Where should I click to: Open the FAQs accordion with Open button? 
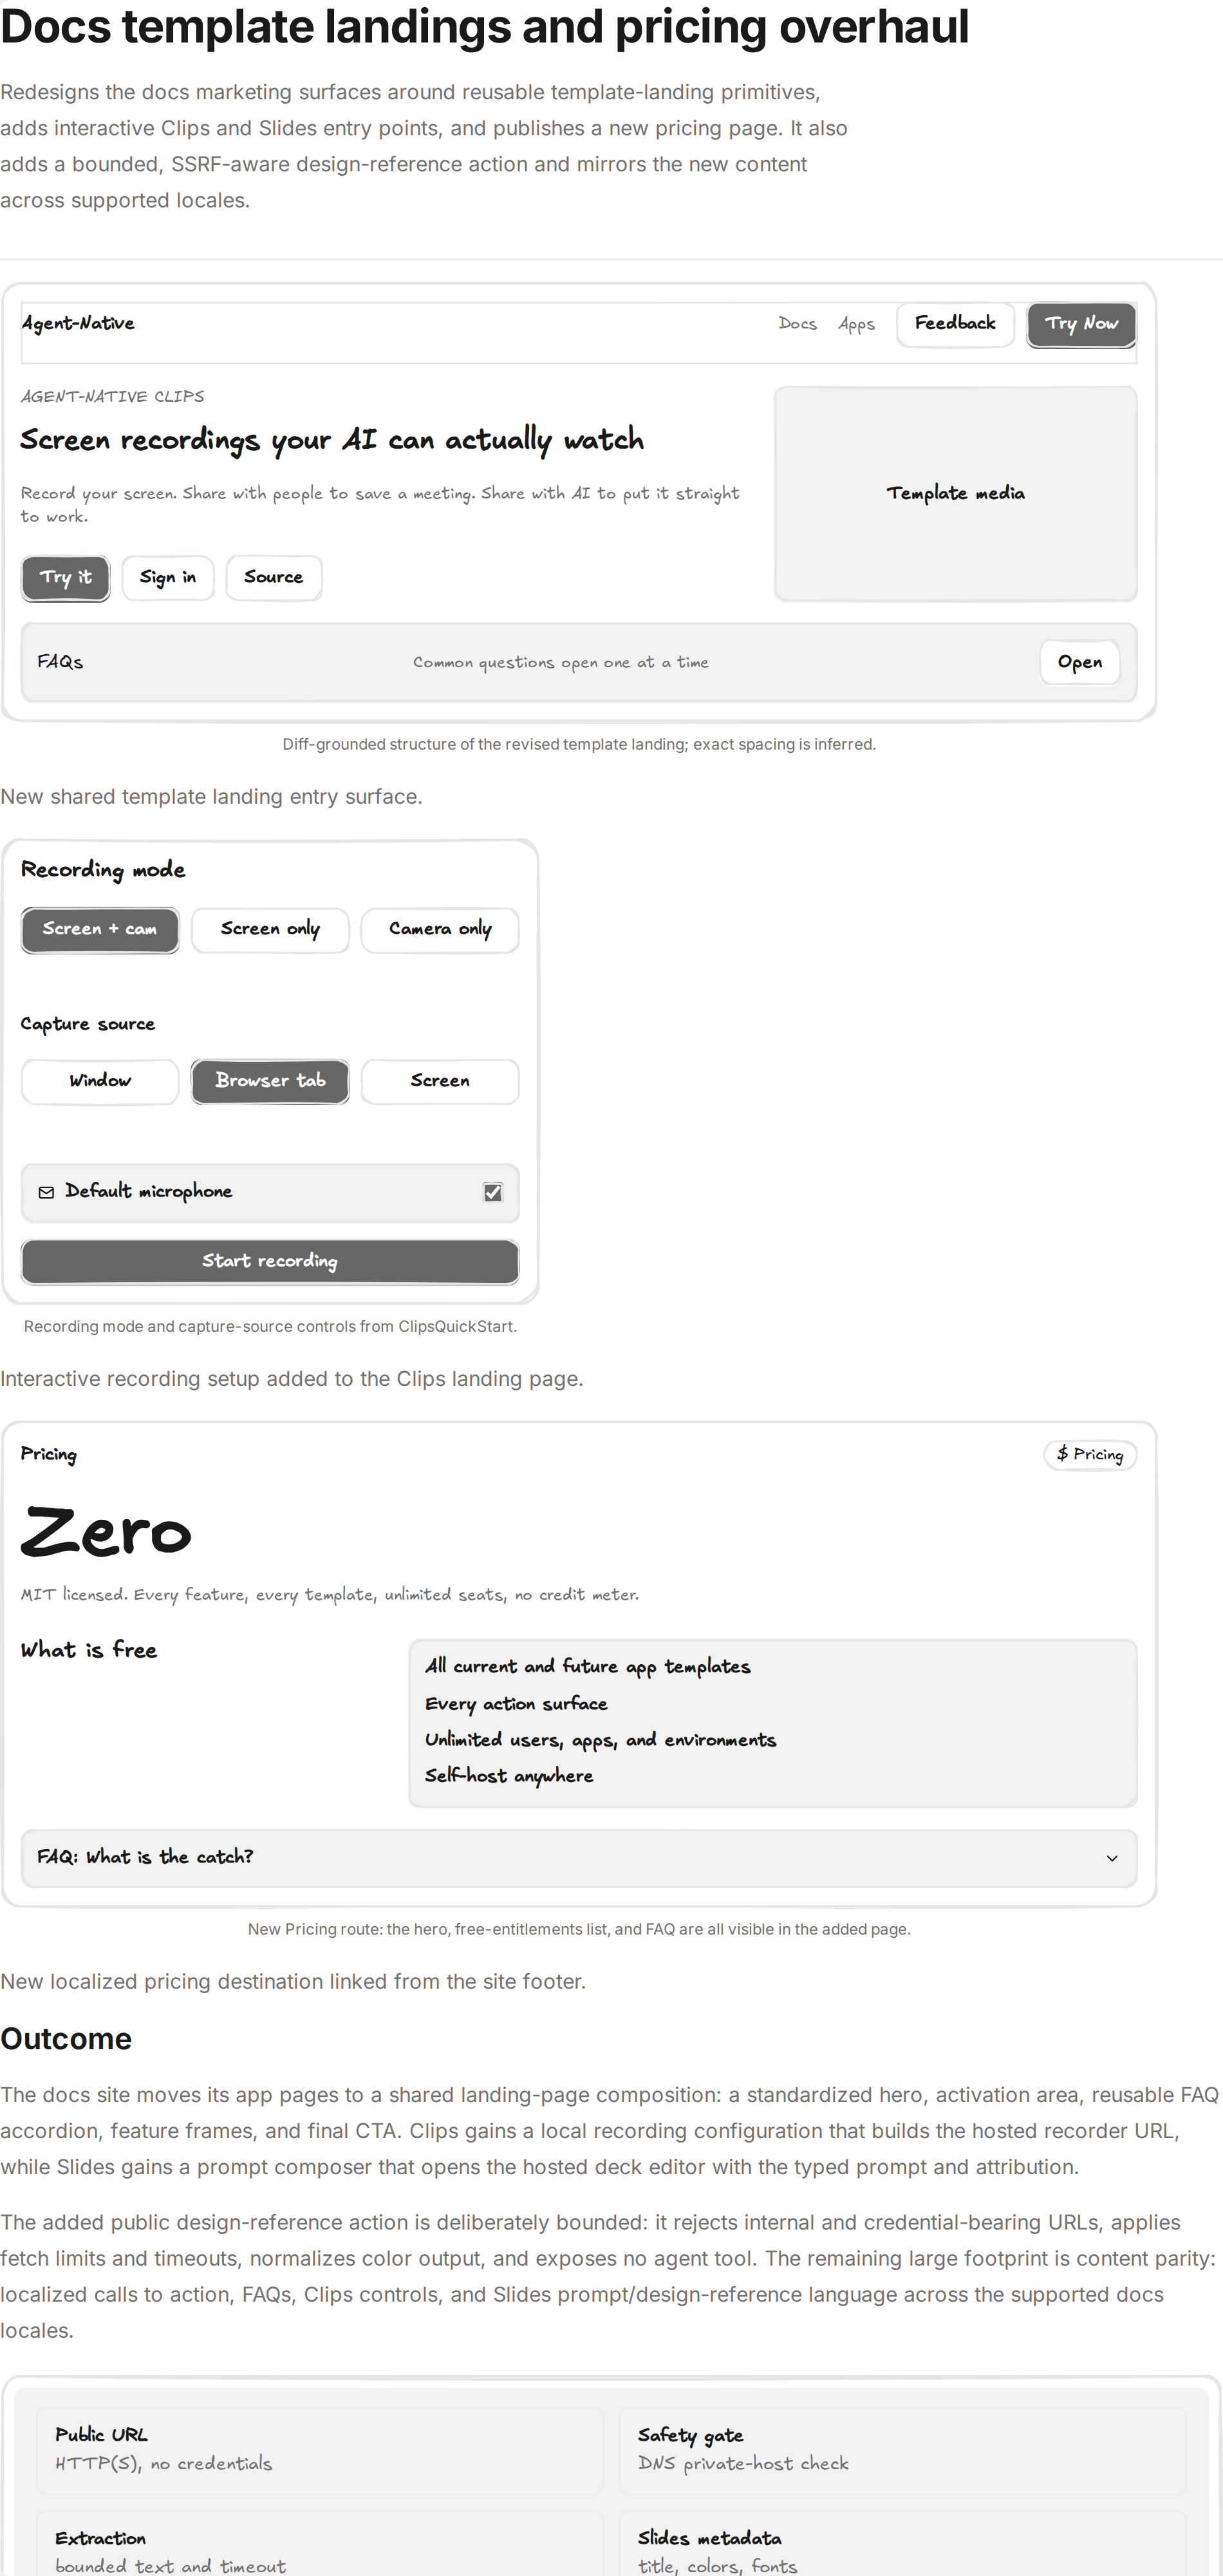pyautogui.click(x=1080, y=662)
